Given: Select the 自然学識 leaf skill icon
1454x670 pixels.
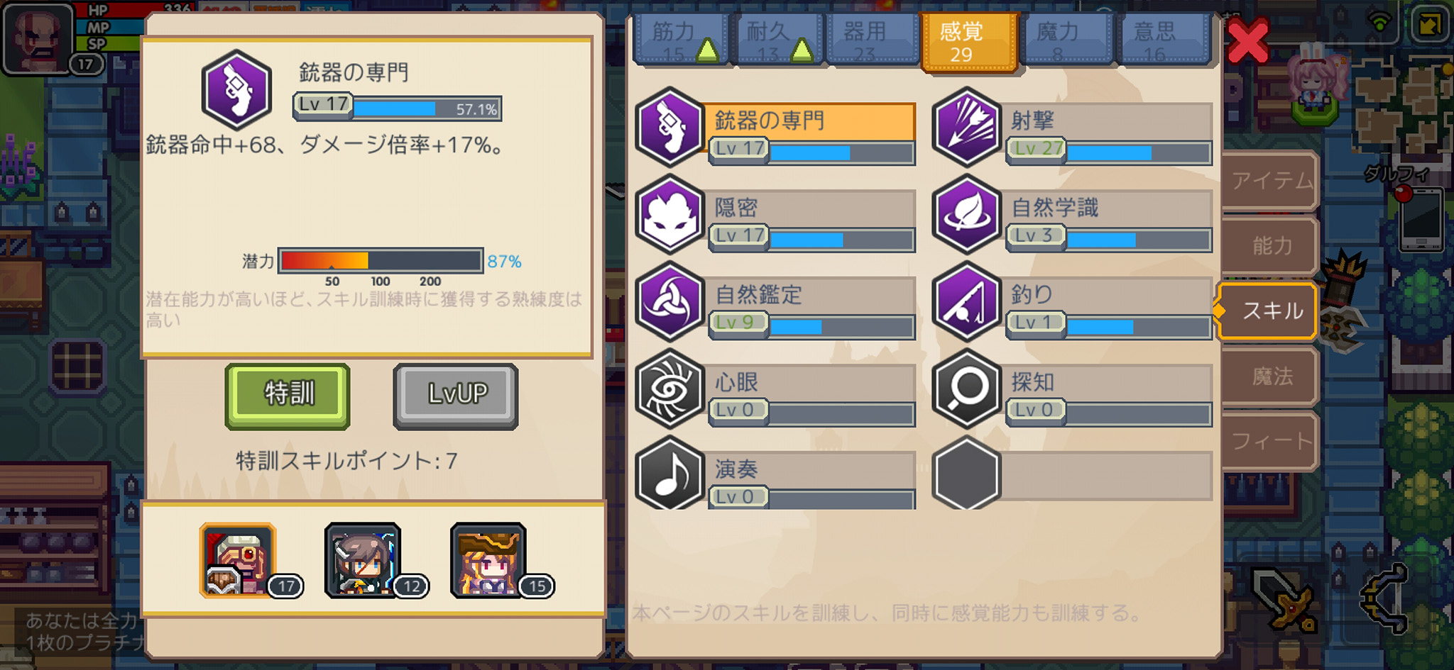Looking at the screenshot, I should (x=966, y=215).
